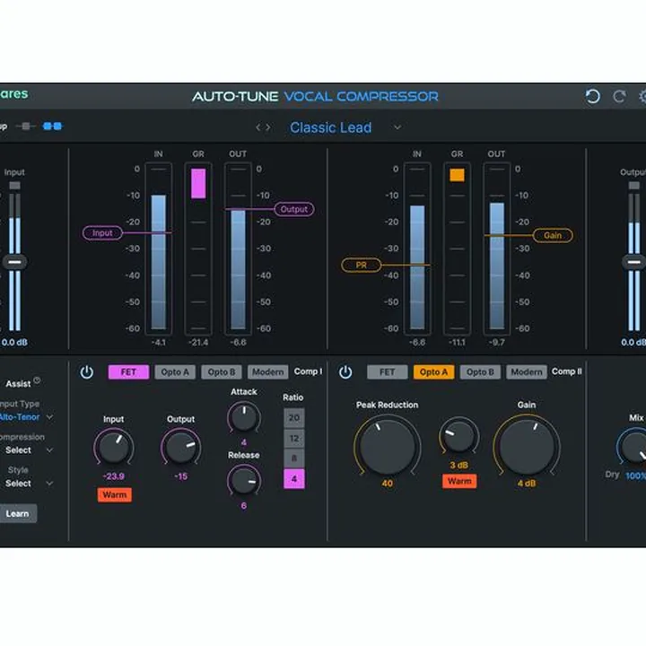Click Comp II GR reading -11.1

(457, 343)
